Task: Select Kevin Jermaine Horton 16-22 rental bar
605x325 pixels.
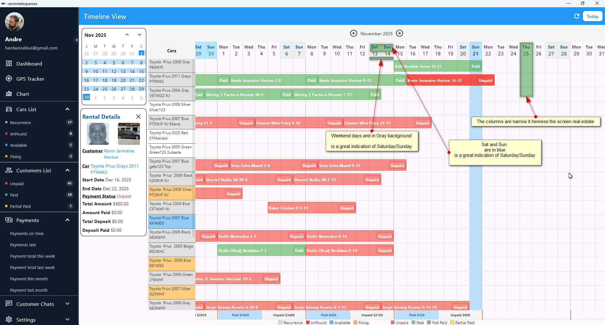Action: pos(441,80)
